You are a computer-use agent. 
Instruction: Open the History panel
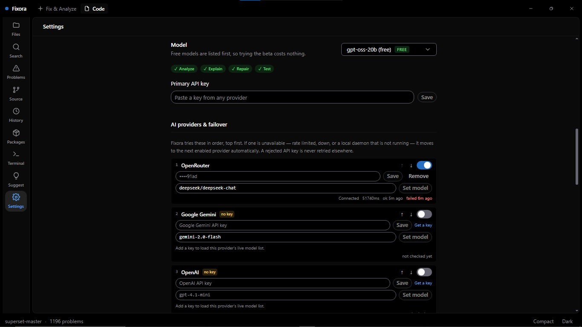coord(16,115)
